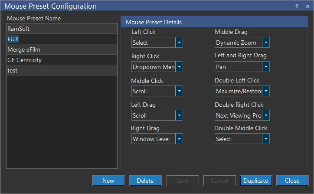Image resolution: width=314 pixels, height=194 pixels.
Task: Select the RamSoft mouse preset
Action: click(62, 29)
